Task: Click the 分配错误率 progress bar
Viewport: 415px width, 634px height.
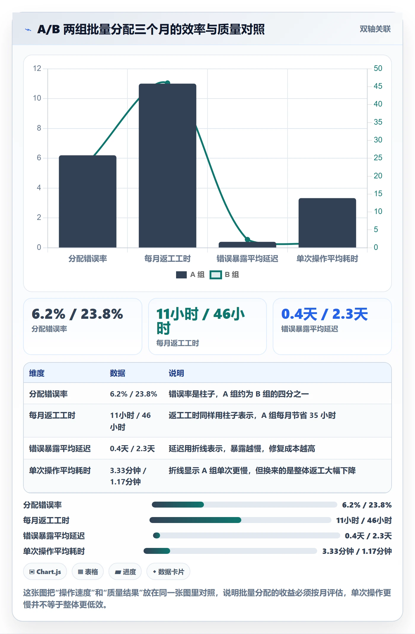Action: (244, 505)
